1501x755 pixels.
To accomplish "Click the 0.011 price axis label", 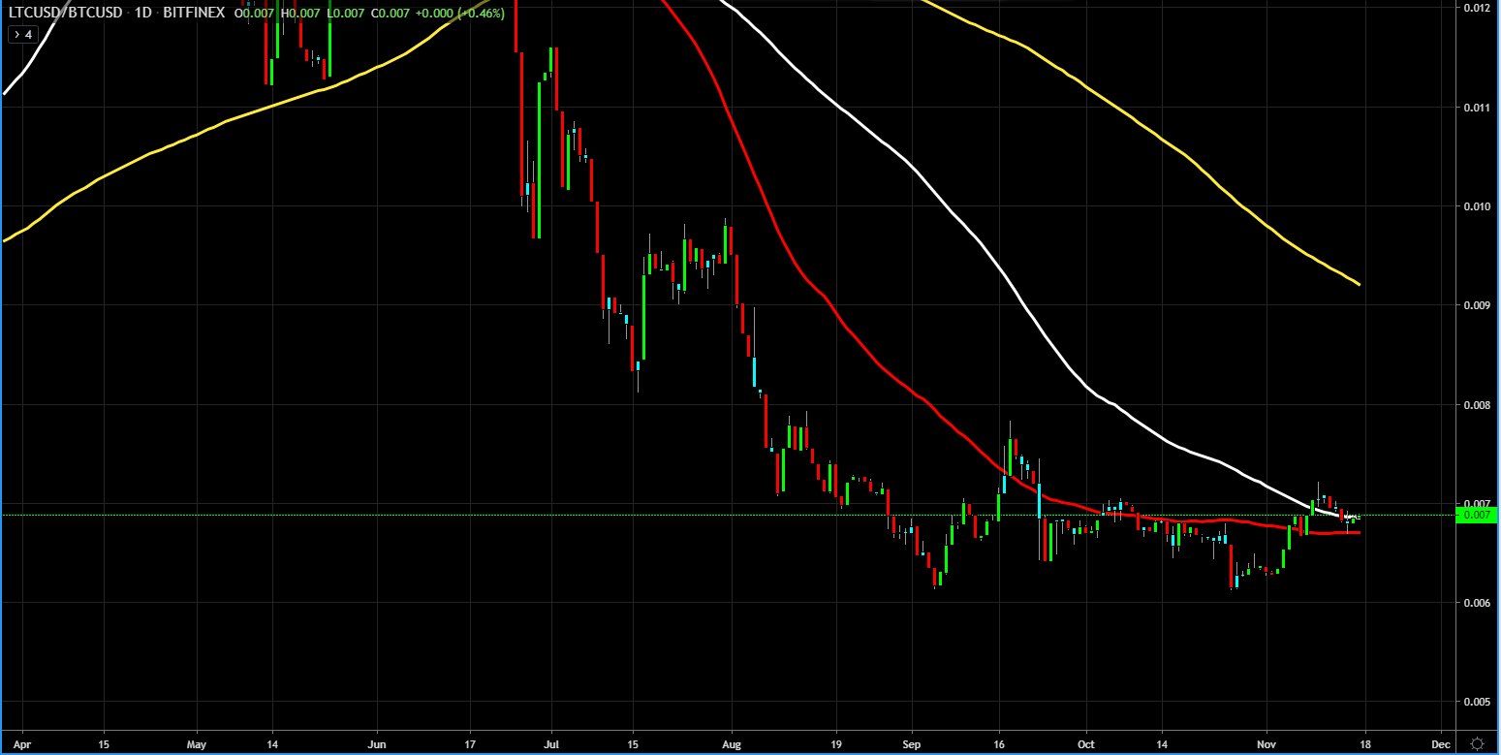I will (x=1478, y=107).
